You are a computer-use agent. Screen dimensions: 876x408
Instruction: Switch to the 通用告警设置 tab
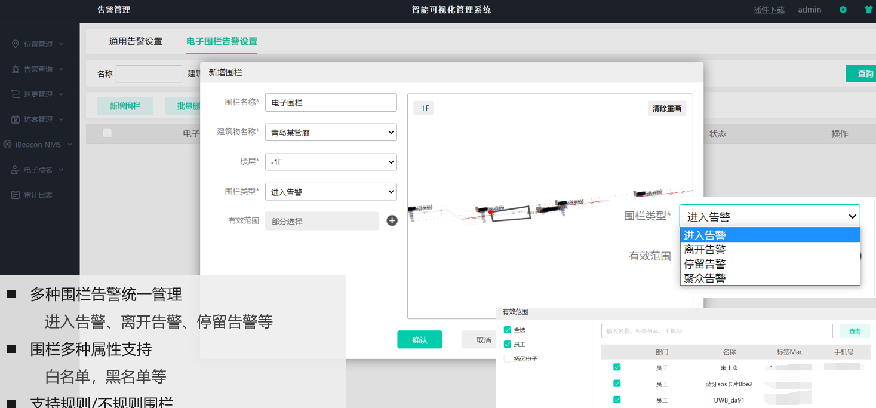[x=136, y=41]
